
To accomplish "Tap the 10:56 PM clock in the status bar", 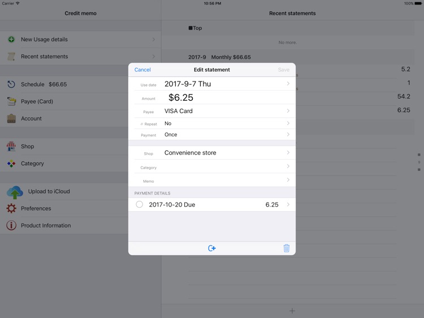I will 212,3.
